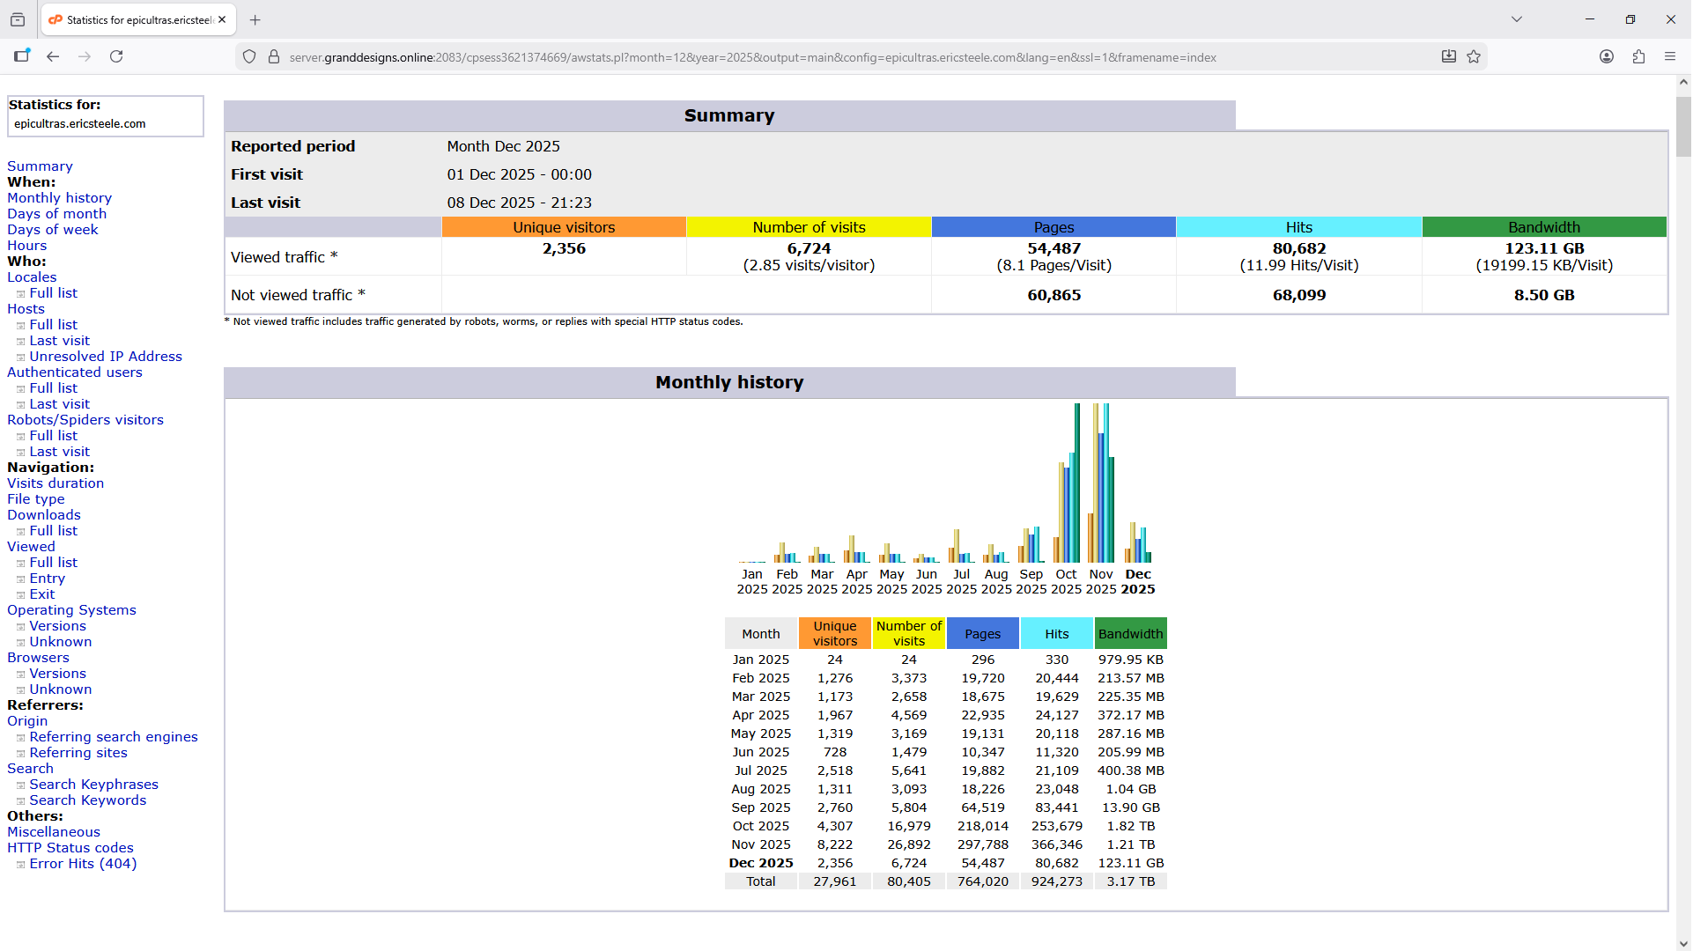
Task: Open the Firefox account icon
Action: point(1608,57)
